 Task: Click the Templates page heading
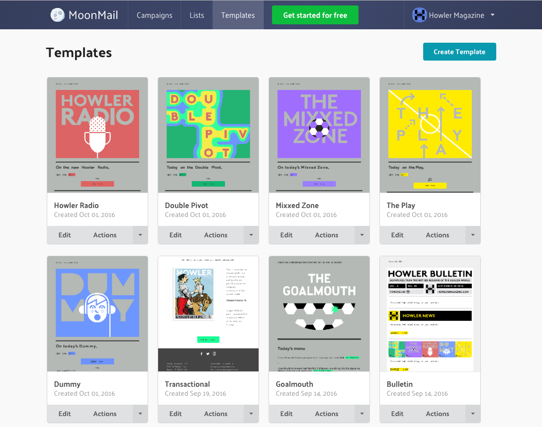pos(79,53)
